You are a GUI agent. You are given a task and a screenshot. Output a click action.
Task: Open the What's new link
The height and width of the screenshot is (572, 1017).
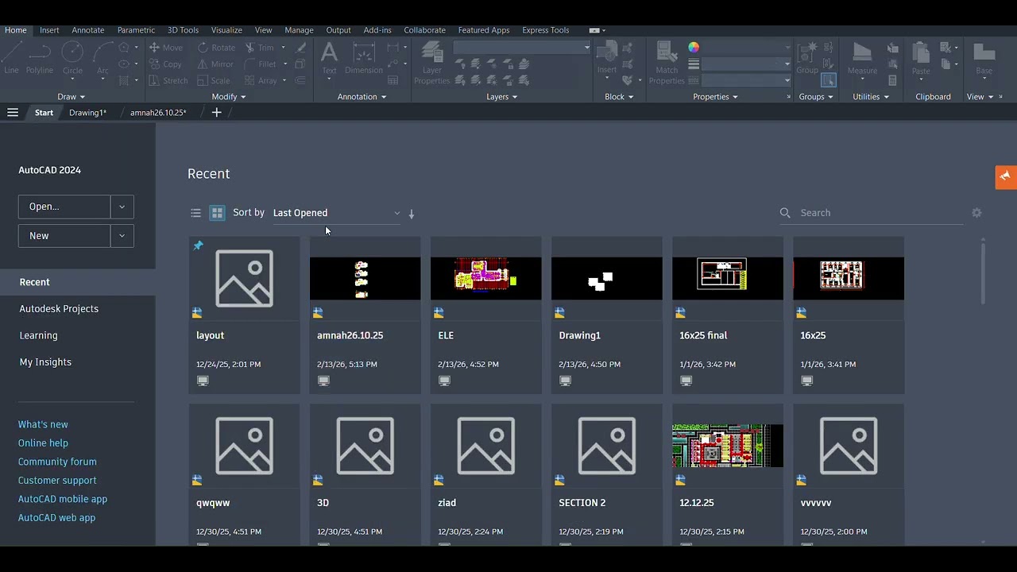43,424
